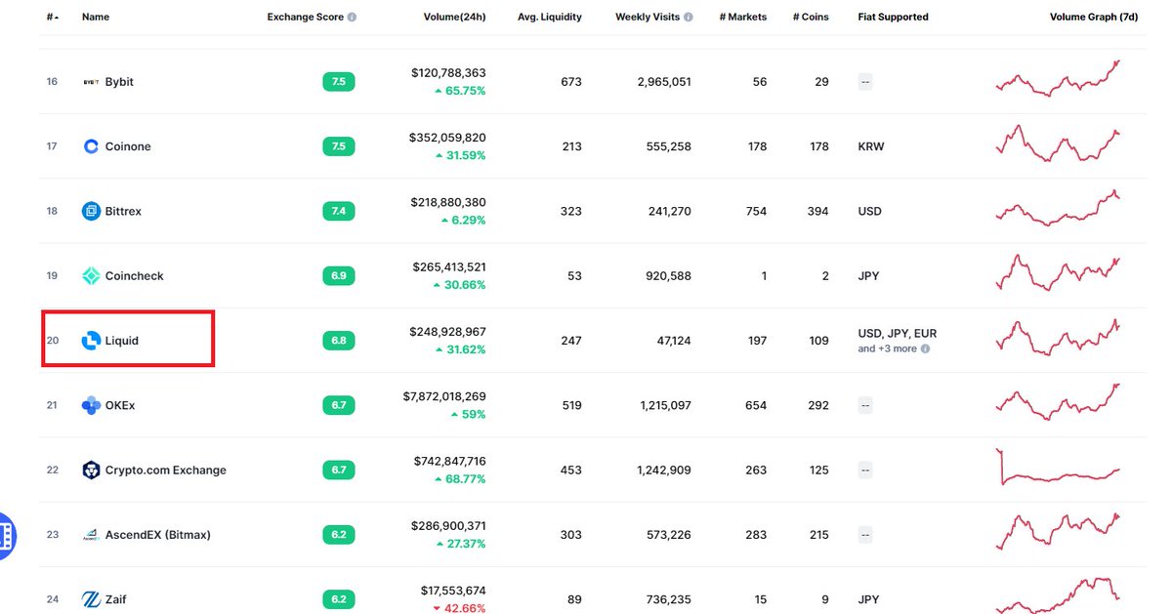Select coins count 292 for OKEx
Viewport: 1172px width, 614px height.
(x=818, y=405)
